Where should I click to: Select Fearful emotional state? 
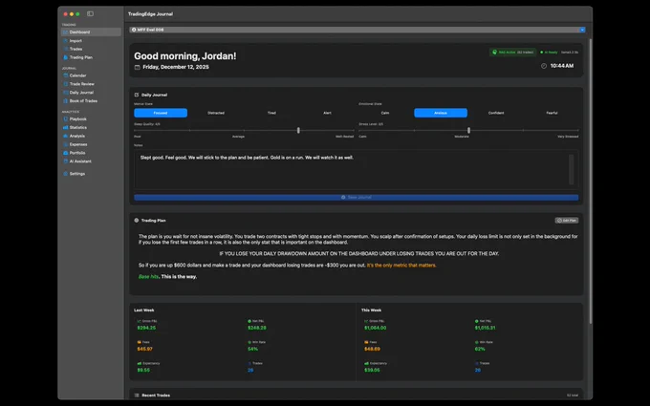coord(552,113)
